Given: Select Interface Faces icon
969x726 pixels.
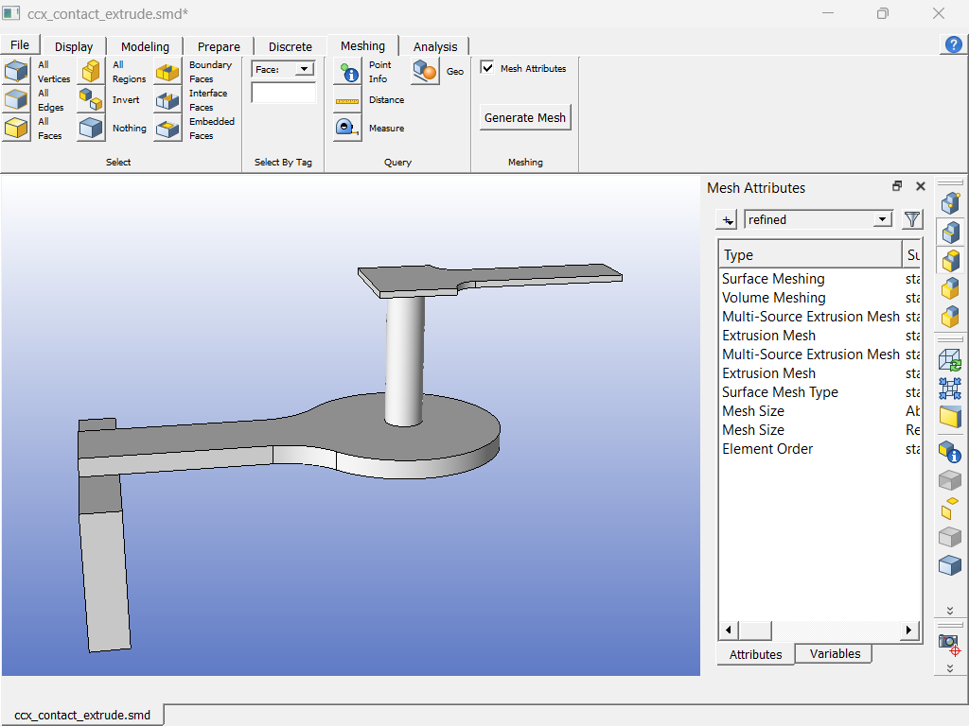Looking at the screenshot, I should click(x=167, y=99).
